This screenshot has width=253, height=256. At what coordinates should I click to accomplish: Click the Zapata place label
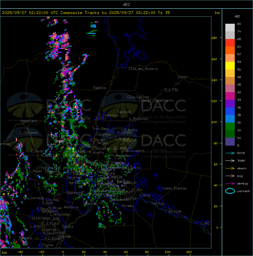click(x=68, y=227)
